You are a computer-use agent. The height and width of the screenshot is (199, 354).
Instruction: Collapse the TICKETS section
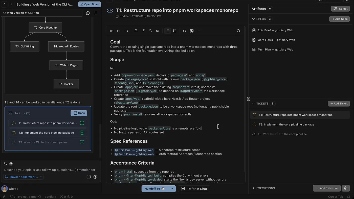(254, 104)
